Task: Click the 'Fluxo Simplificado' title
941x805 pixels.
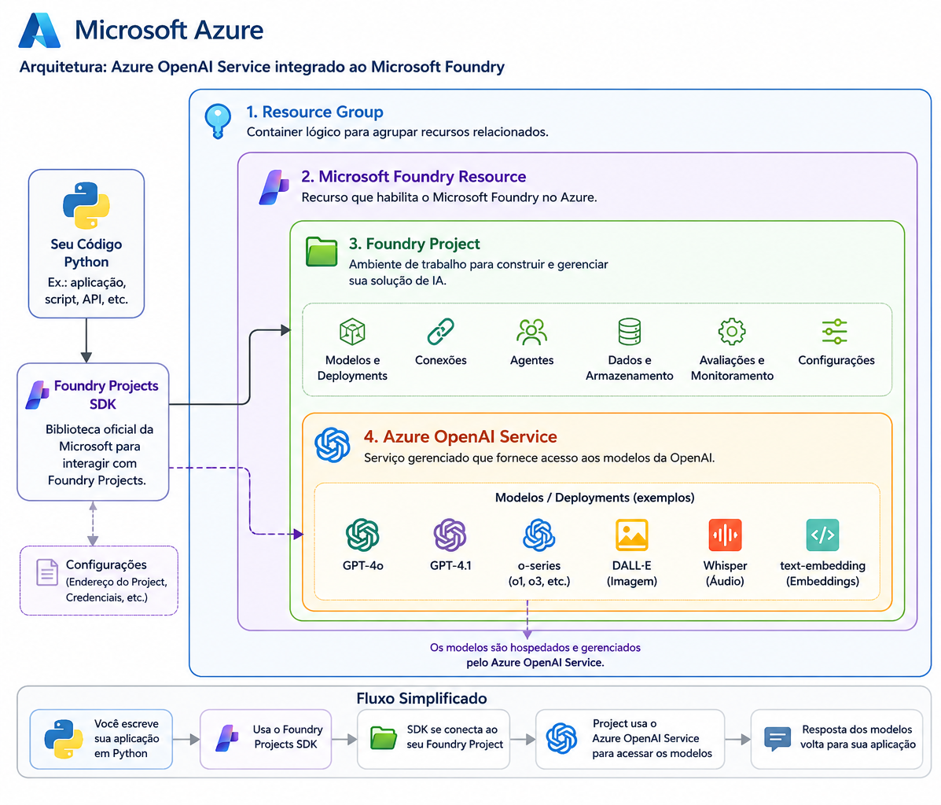Action: click(421, 698)
